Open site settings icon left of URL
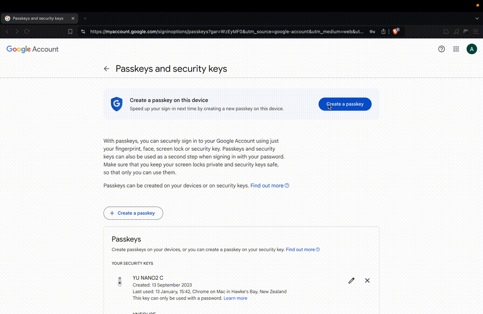This screenshot has width=483, height=314. pyautogui.click(x=83, y=31)
